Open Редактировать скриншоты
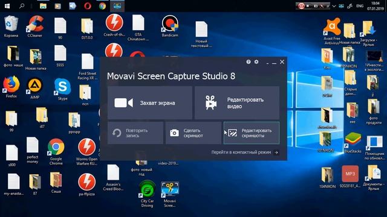The width and height of the screenshot is (387, 217). (252, 133)
